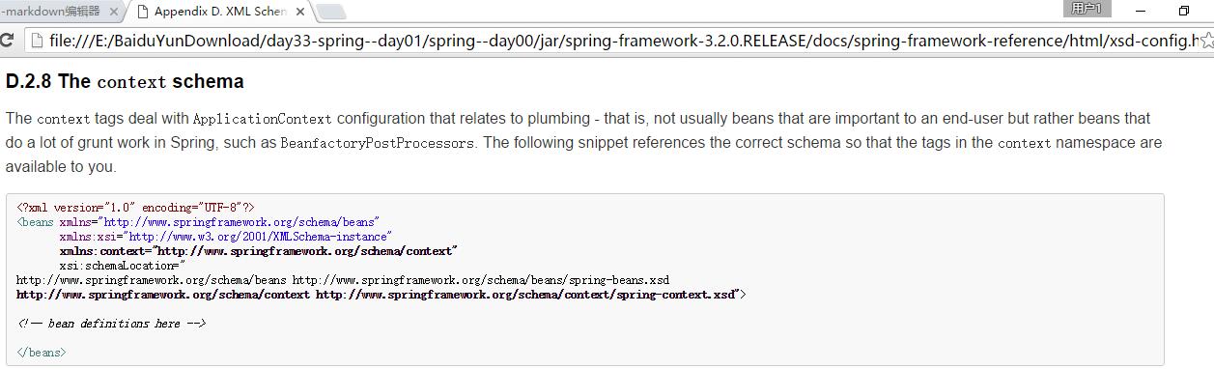The height and width of the screenshot is (369, 1214).
Task: Close the Appendix D. XML Schema tab
Action: tap(301, 12)
